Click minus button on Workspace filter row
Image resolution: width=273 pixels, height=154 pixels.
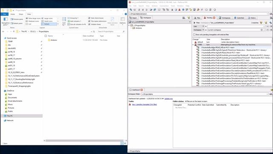(268, 30)
